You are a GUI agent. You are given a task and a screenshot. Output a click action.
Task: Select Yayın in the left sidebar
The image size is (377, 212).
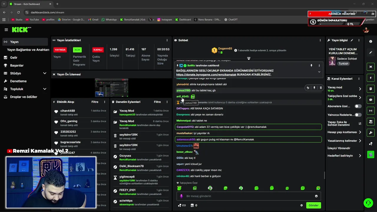tap(25, 42)
